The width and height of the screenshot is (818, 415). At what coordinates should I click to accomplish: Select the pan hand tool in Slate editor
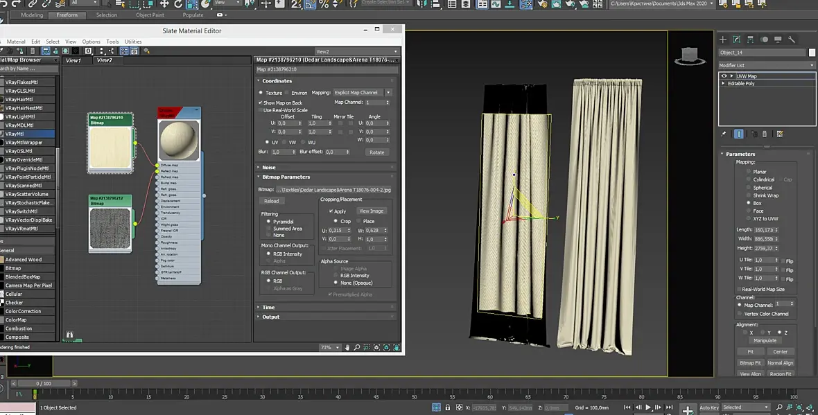347,347
